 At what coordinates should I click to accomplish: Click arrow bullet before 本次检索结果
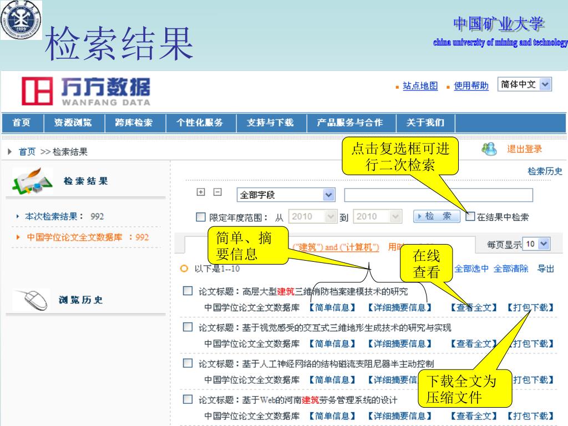click(17, 217)
